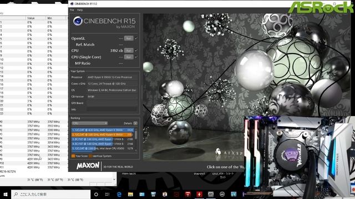Click the Processor field AMD Ryzen 9 3900X

click(112, 77)
